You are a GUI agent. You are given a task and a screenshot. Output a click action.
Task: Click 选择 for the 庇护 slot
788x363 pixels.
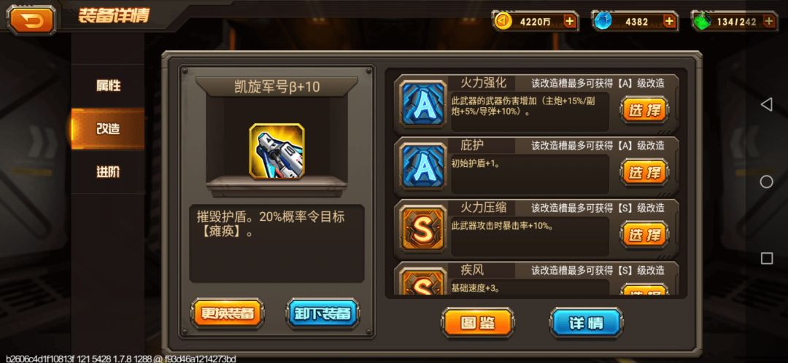tap(645, 172)
